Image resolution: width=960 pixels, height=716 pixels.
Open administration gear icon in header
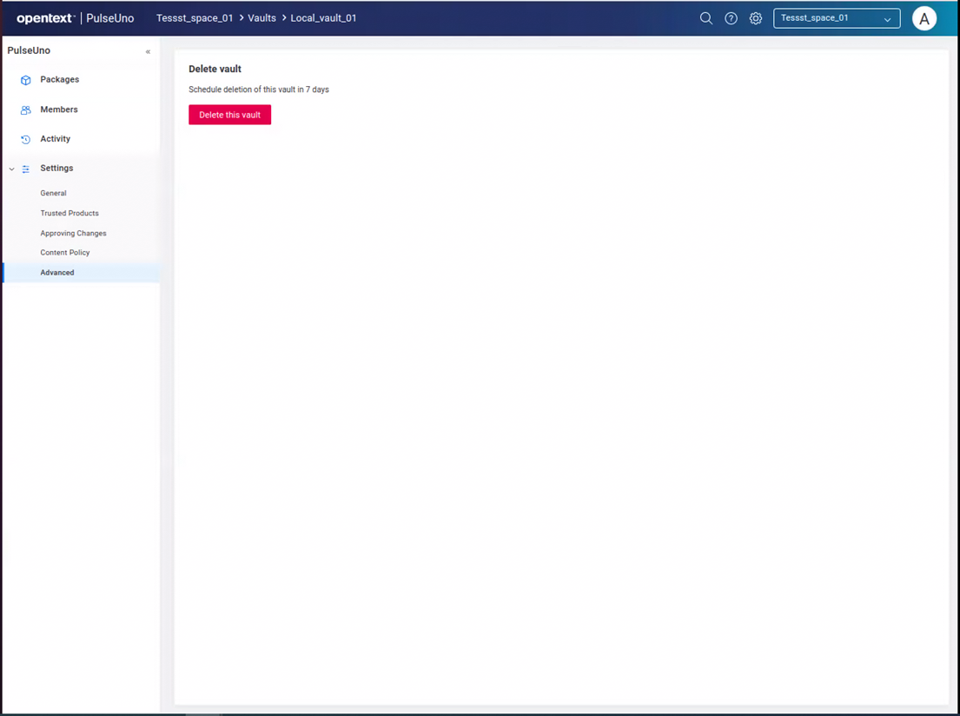(756, 18)
